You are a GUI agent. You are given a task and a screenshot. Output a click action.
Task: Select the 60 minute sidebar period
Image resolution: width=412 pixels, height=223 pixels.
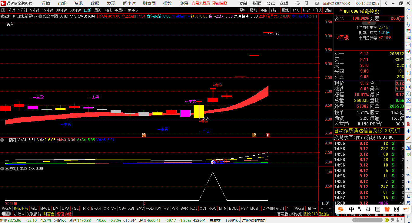click(x=408, y=189)
